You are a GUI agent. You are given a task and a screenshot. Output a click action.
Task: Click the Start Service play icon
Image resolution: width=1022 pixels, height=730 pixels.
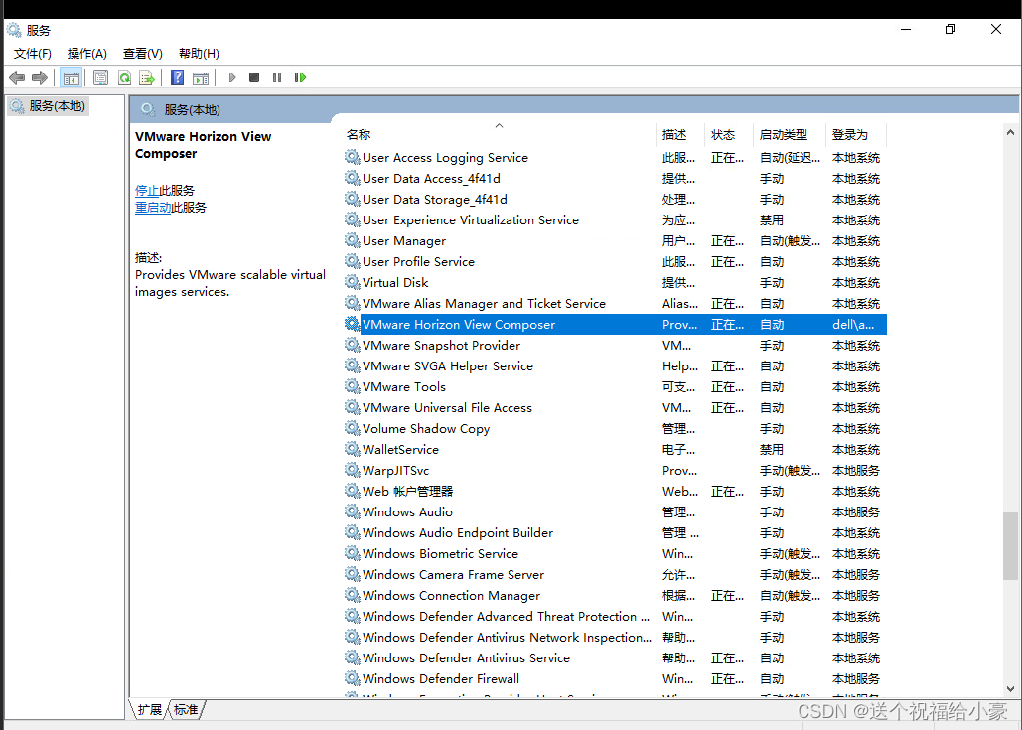pos(232,77)
